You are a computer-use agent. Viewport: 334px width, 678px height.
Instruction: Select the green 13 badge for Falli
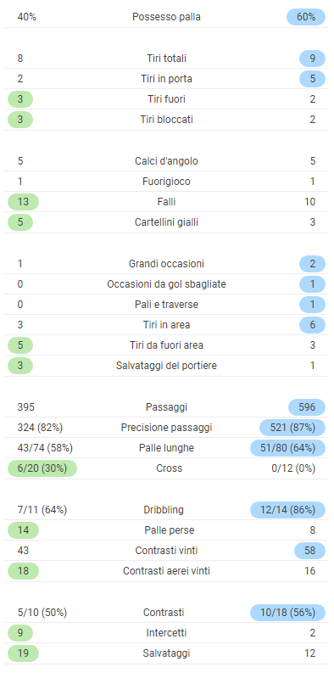click(24, 201)
